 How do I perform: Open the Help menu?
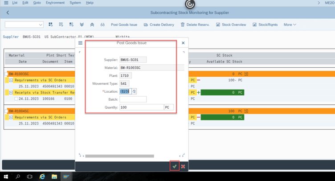(x=90, y=3)
